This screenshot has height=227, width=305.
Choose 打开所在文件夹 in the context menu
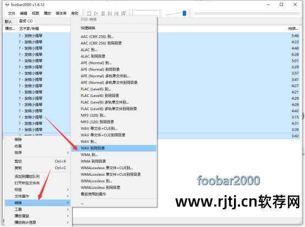pos(37,183)
